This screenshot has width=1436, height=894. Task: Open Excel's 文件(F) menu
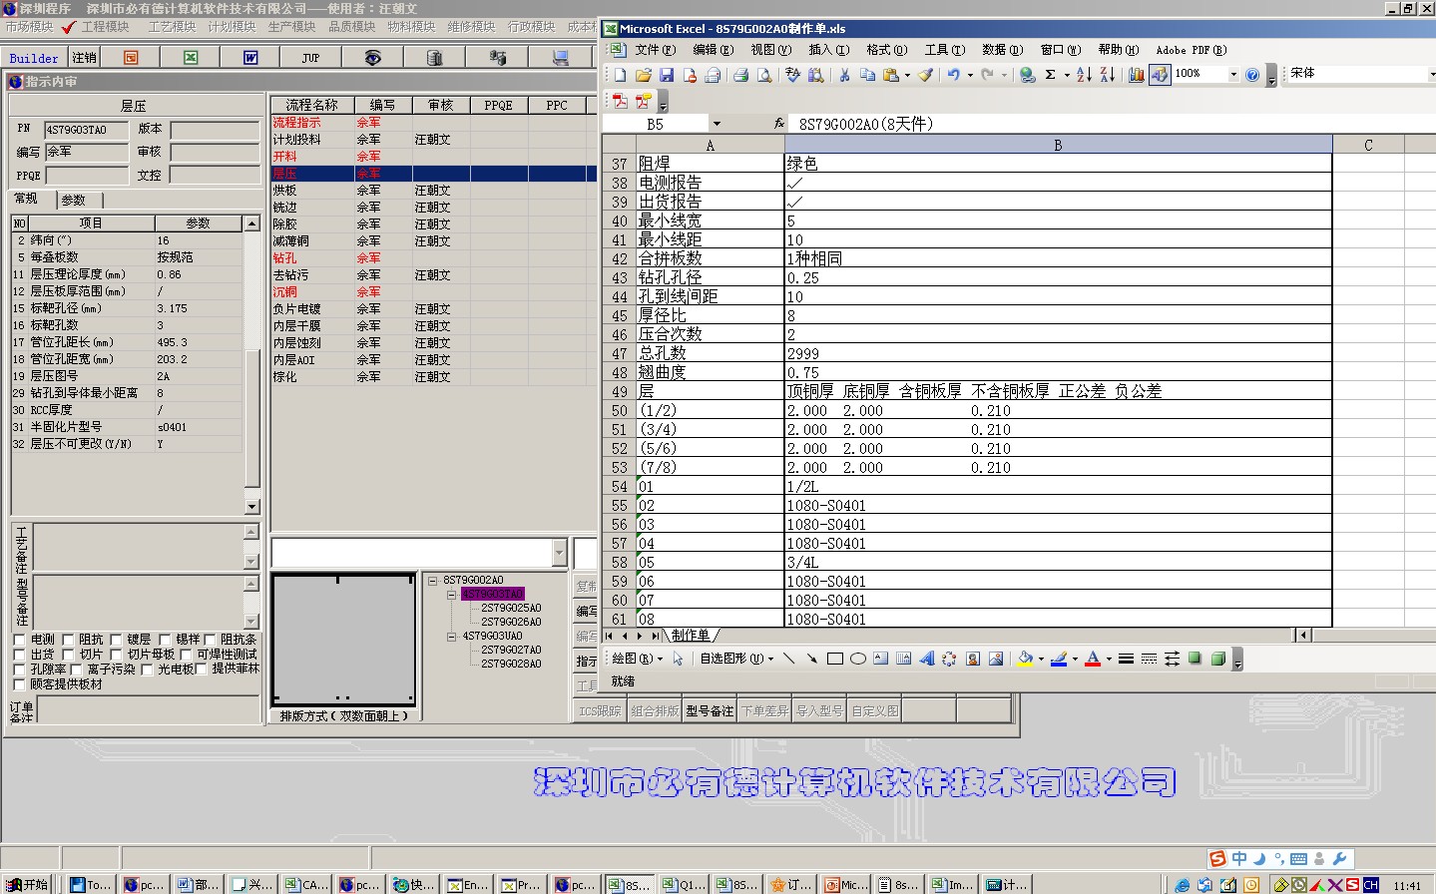(x=655, y=50)
